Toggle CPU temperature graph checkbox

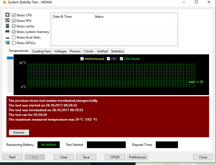coord(108,59)
